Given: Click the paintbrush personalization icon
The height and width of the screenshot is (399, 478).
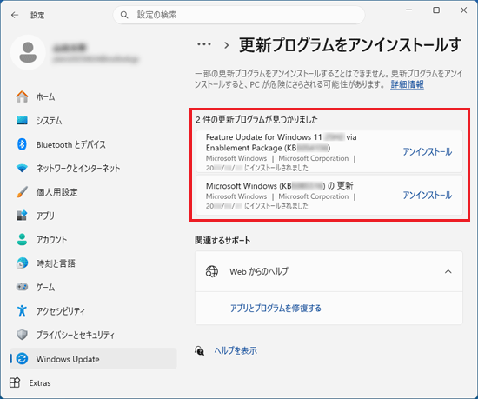Looking at the screenshot, I should click(x=22, y=192).
